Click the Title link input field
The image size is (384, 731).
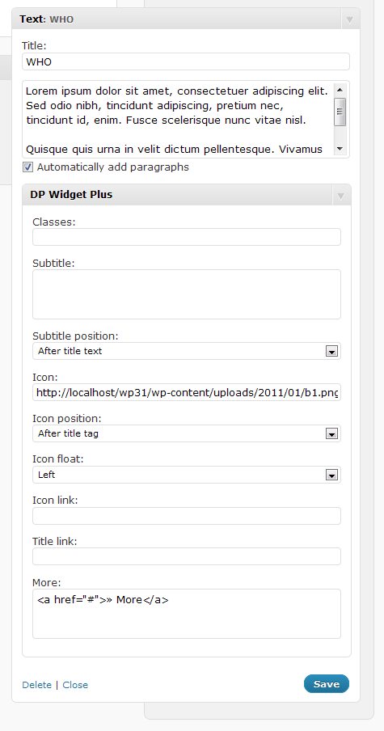pyautogui.click(x=187, y=556)
